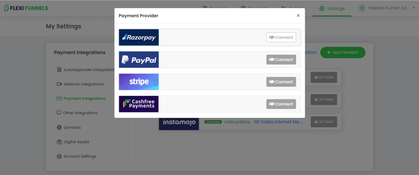Click the Razorpay logo thumbnail
The width and height of the screenshot is (419, 175).
click(139, 37)
